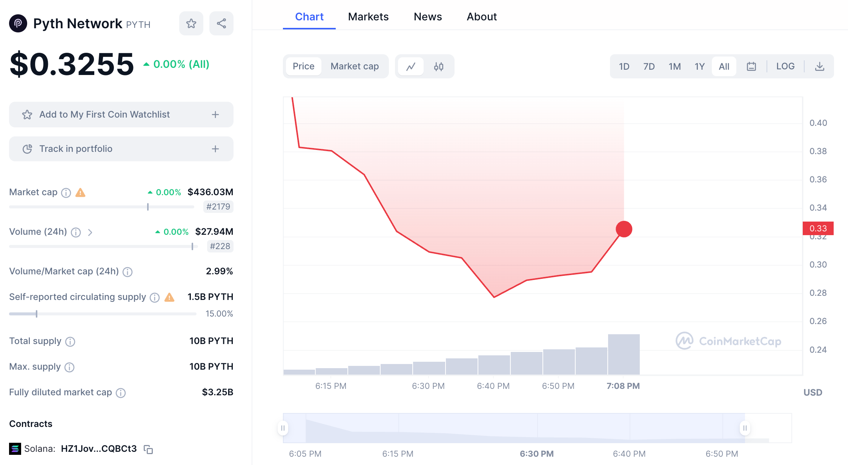Open Market cap info tooltip icon

(66, 193)
